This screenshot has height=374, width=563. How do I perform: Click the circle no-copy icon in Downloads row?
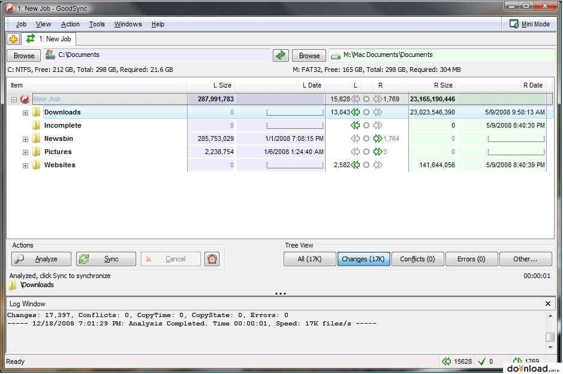(x=366, y=112)
